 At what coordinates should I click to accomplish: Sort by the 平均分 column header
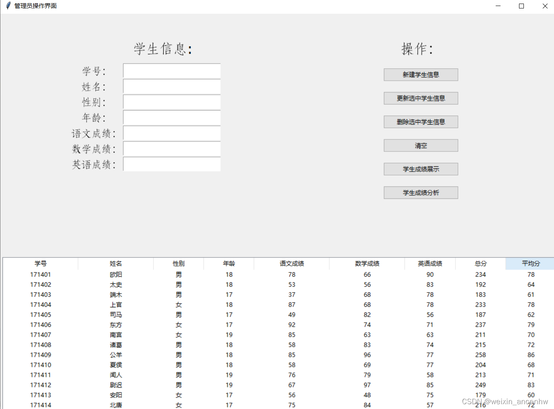[531, 264]
